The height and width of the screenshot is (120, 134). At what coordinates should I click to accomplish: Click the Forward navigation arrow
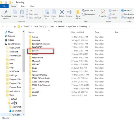(x=7, y=27)
